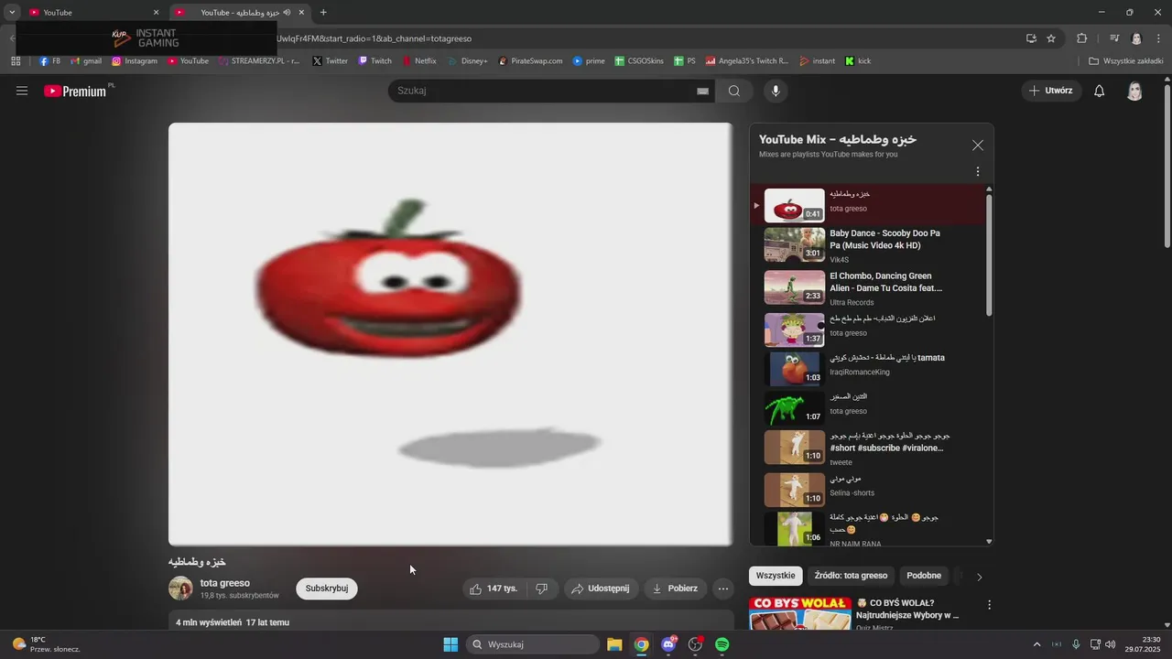Screen dimensions: 1172x659
Task: Open File Explorer from the taskbar
Action: 614,644
